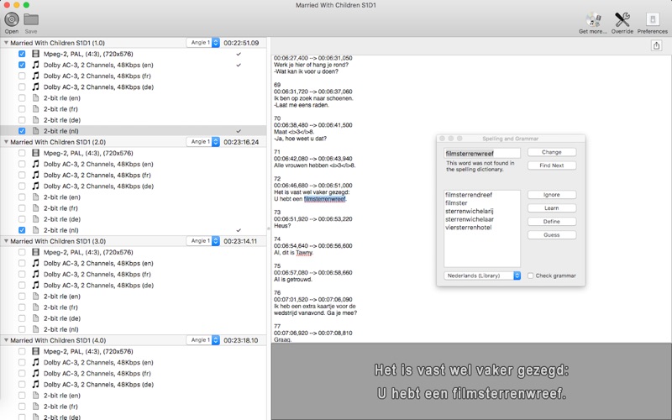
Task: Click music note icon of Dolby AC-3 (en) in title 3.0
Action: click(36, 263)
